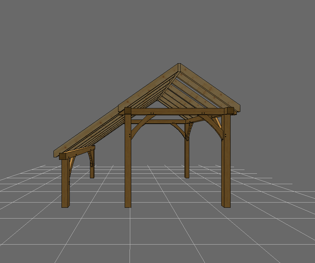
Task: Click the light-colored lean-to top beam
Action: click(x=80, y=152)
